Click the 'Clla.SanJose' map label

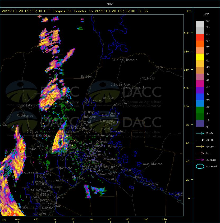(120, 84)
